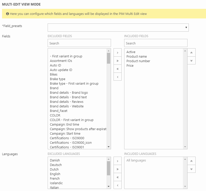Viewport: 206px width, 191px height.
Task: Move included field to bottom with down chevrons
Action: [191, 61]
